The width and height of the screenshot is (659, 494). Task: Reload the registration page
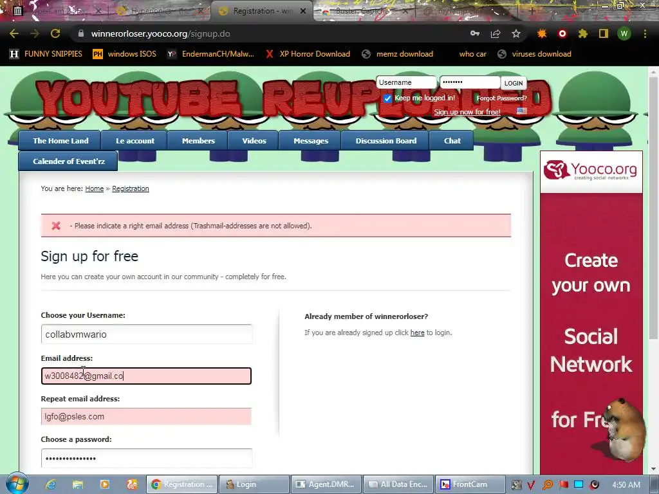(x=55, y=33)
